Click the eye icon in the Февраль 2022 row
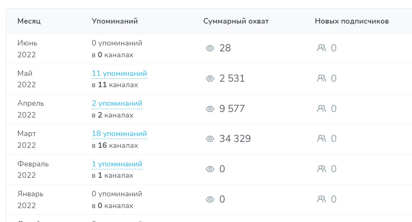Screen dimensions: 412x222 [210, 169]
